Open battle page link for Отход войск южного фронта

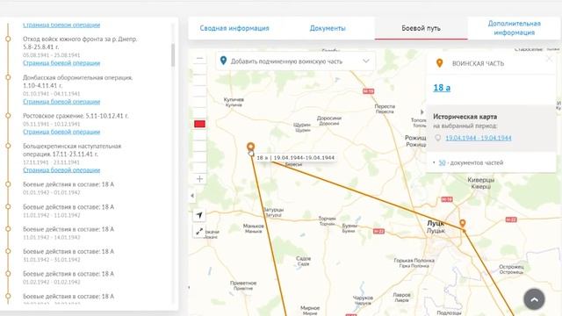click(x=61, y=63)
